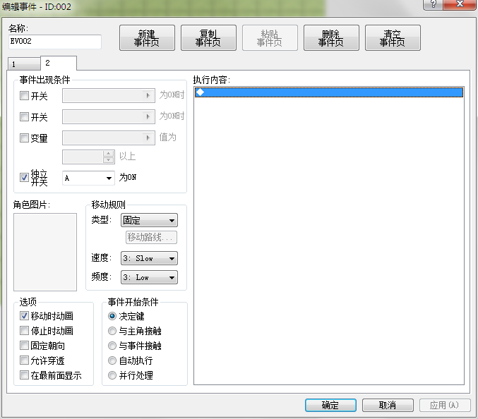This screenshot has height=419, width=478.
Task: Select event page tab 2
Action: point(58,63)
